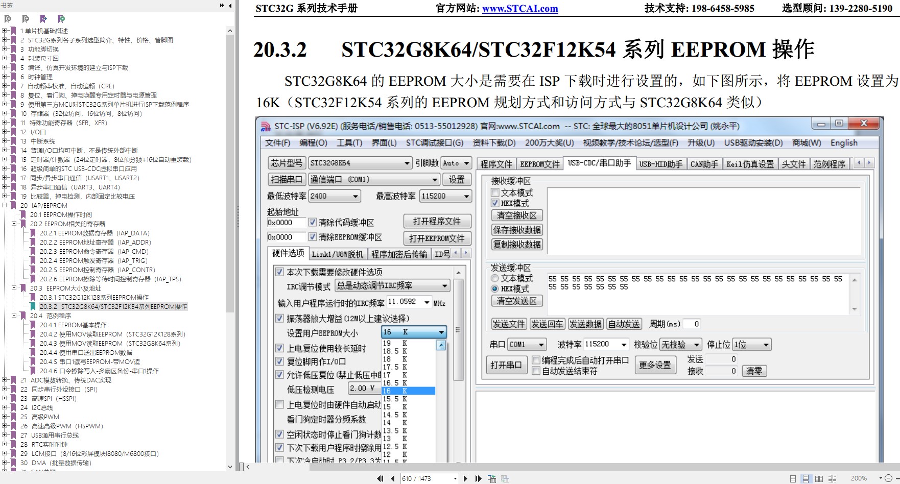Open the bookmark options icon with green arrow
Viewport: 900px width, 484px height.
point(61,19)
